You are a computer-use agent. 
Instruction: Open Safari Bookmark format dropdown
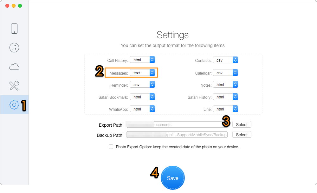click(x=142, y=97)
